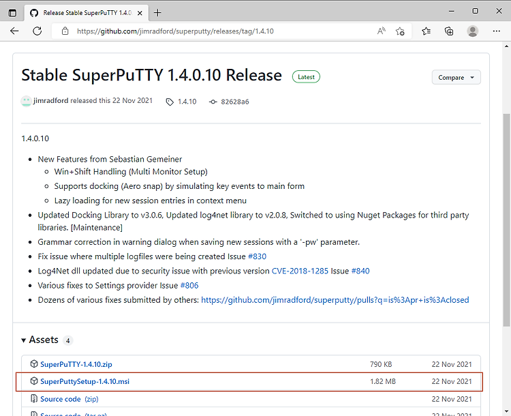The width and height of the screenshot is (511, 416).
Task: Select the Release Stable SuperPuTTY tab
Action: tap(87, 13)
